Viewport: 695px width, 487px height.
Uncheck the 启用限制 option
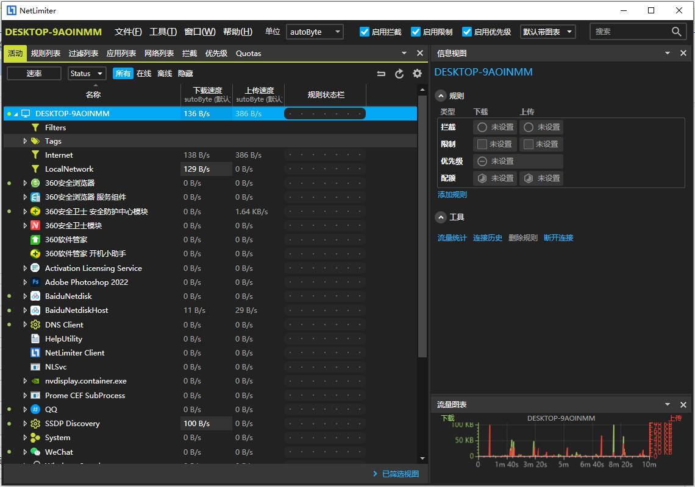(416, 31)
